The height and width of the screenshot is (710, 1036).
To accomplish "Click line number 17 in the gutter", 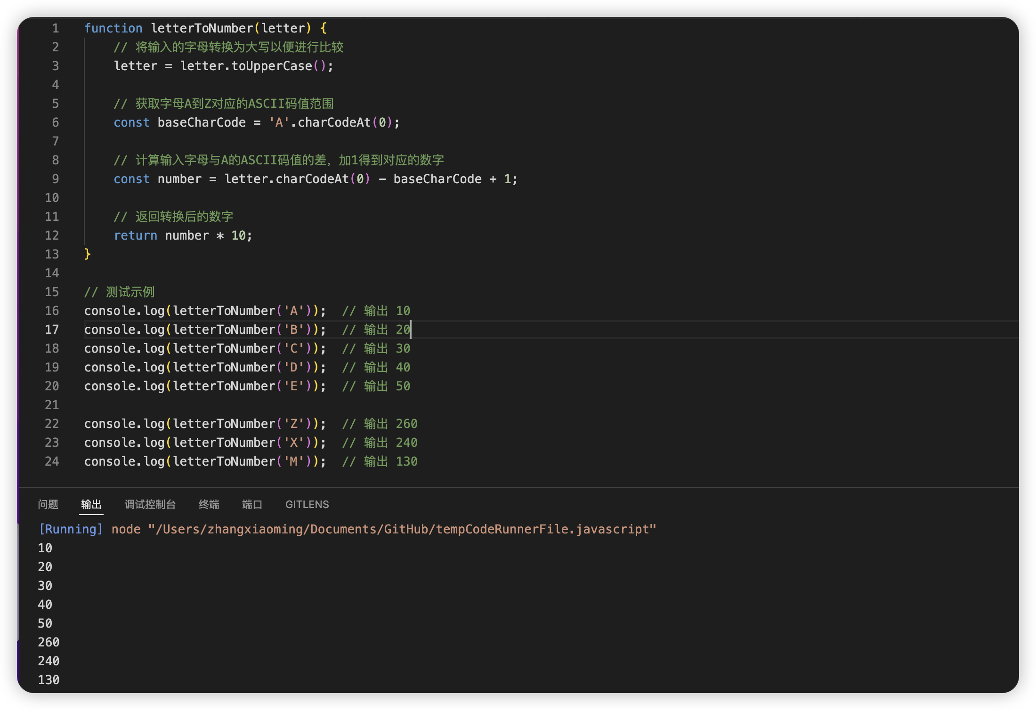I will click(x=52, y=330).
